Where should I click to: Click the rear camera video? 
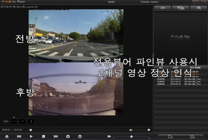76,89
